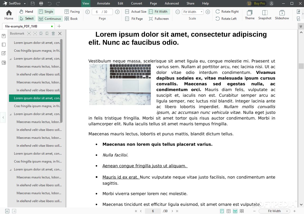Screen dimensions: 304x214
Task: Select the highlighted Lorem ipsum bookmark
Action: (x=35, y=98)
